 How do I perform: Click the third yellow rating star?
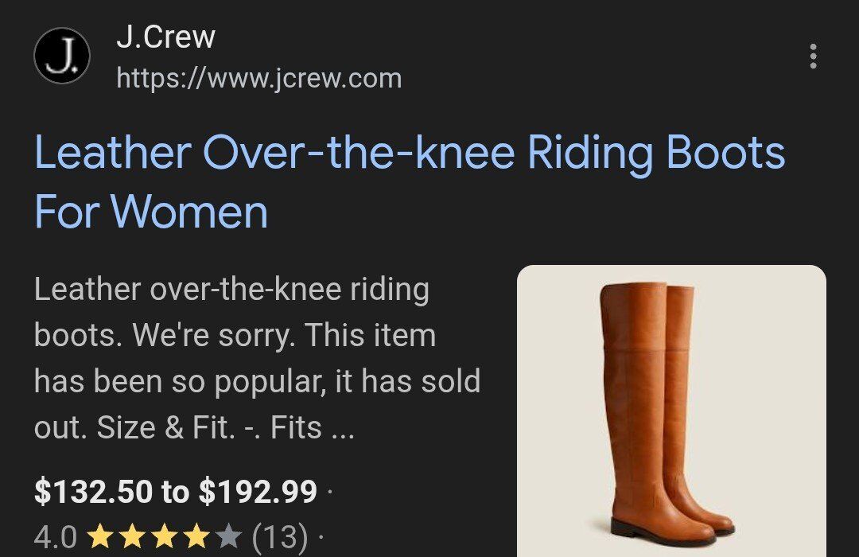click(x=164, y=536)
